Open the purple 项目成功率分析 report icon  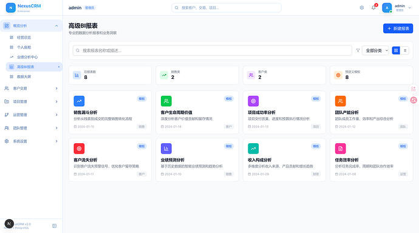[253, 101]
